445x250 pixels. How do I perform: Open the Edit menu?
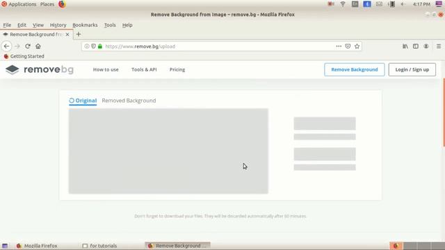[22, 25]
